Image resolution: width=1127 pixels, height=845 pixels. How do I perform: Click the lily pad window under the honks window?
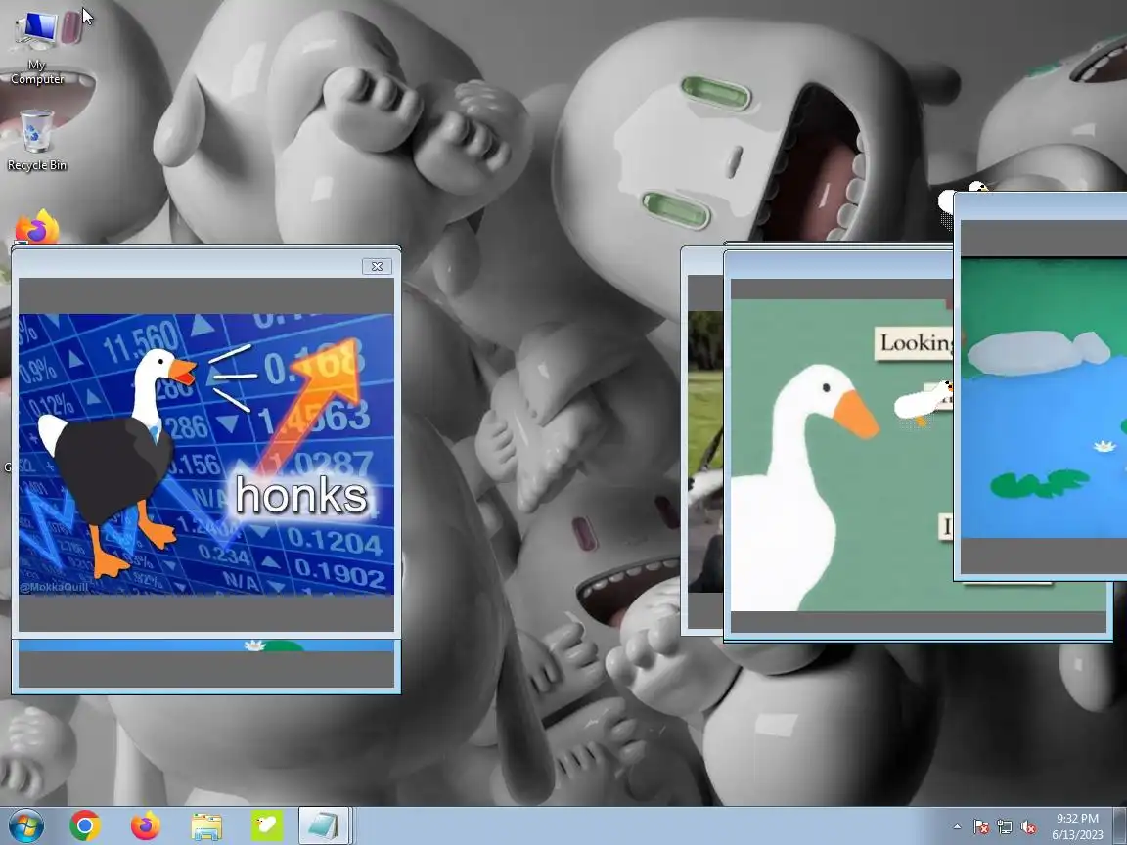tap(206, 666)
